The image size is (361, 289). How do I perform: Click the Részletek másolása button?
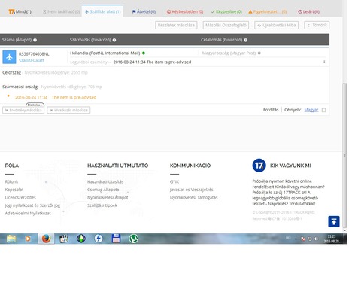(176, 25)
